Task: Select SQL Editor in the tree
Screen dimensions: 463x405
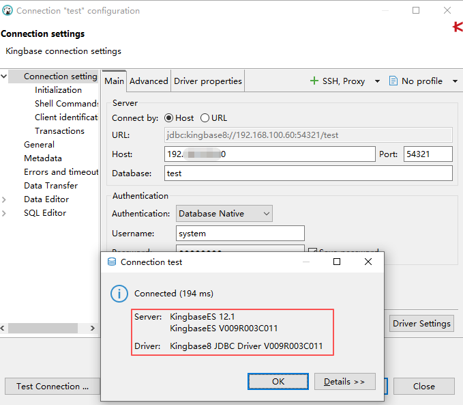Action: point(45,213)
